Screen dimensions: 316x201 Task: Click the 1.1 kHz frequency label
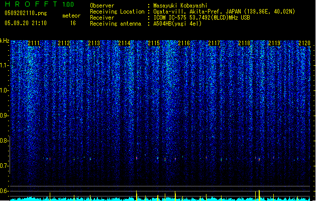click(x=4, y=65)
